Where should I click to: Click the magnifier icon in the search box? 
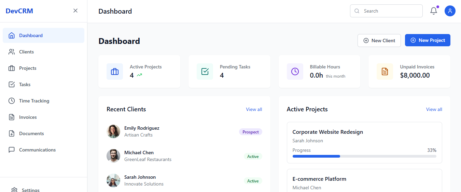click(357, 11)
